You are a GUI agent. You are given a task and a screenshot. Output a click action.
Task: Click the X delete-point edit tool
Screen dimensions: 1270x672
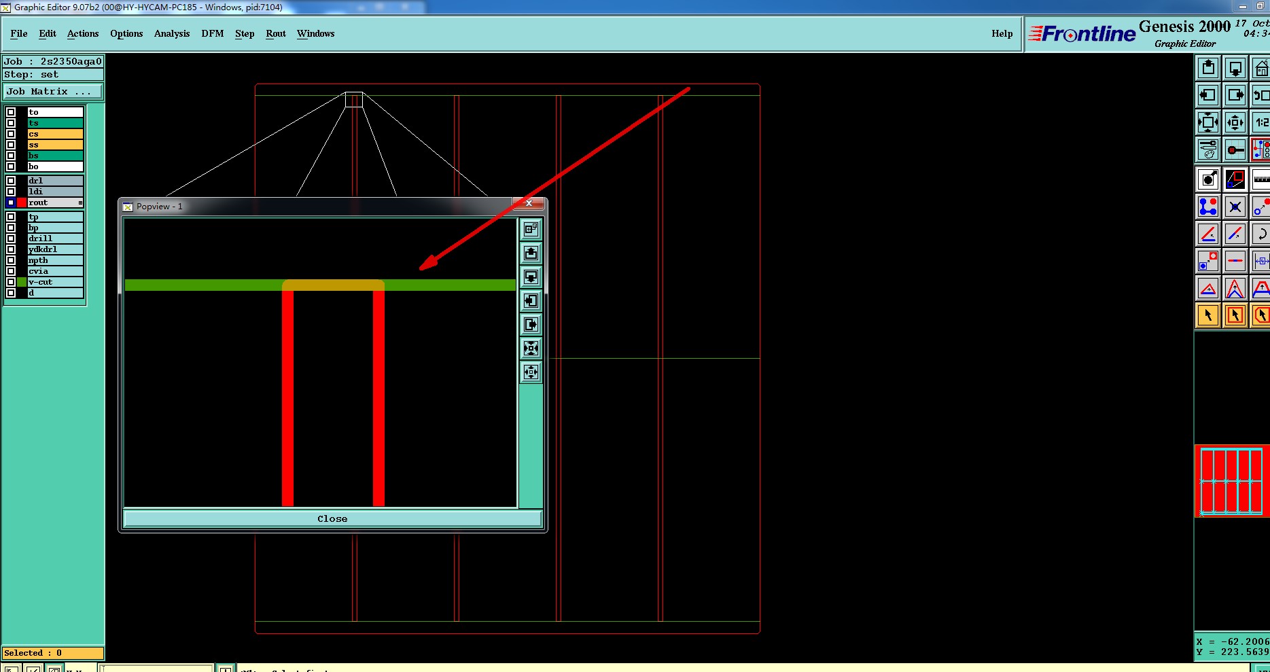coord(1235,207)
